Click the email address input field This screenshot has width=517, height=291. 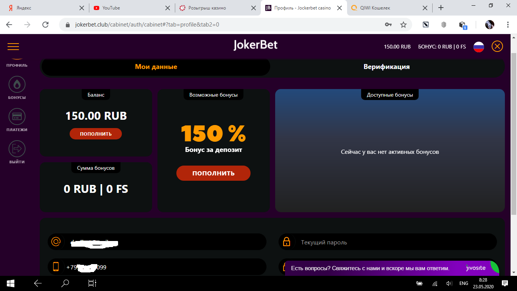point(157,242)
